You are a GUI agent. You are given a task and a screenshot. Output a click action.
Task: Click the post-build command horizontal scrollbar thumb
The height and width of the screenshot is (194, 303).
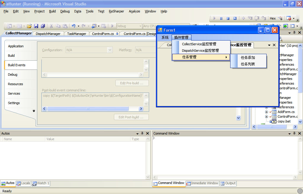(88, 109)
